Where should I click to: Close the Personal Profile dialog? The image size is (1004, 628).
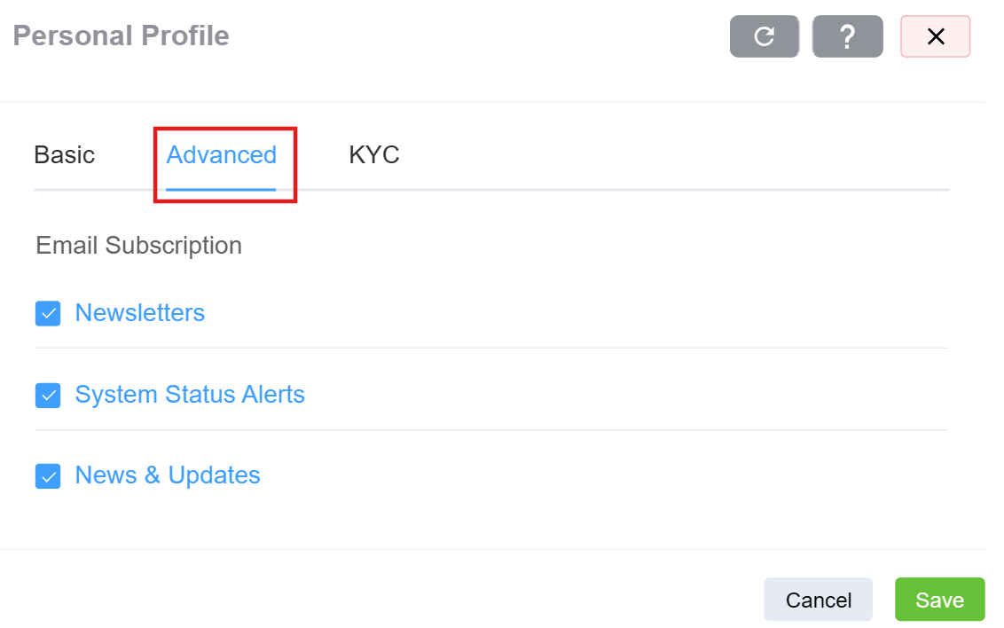click(935, 36)
